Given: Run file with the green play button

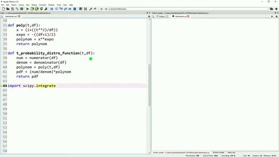Looking at the screenshot, I should pyautogui.click(x=27, y=9).
